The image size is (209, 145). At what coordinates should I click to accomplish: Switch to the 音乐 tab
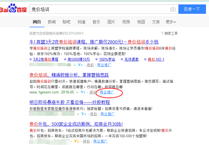97,22
